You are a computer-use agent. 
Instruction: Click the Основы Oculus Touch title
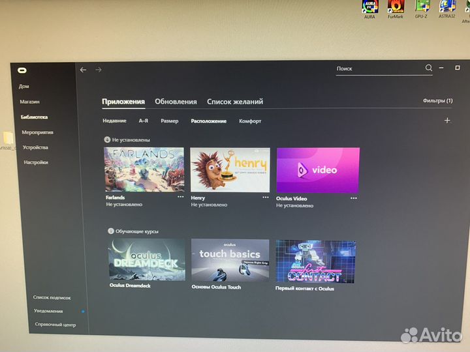click(216, 287)
